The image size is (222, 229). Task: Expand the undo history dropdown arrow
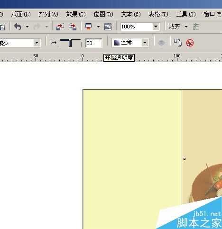(x=28, y=27)
